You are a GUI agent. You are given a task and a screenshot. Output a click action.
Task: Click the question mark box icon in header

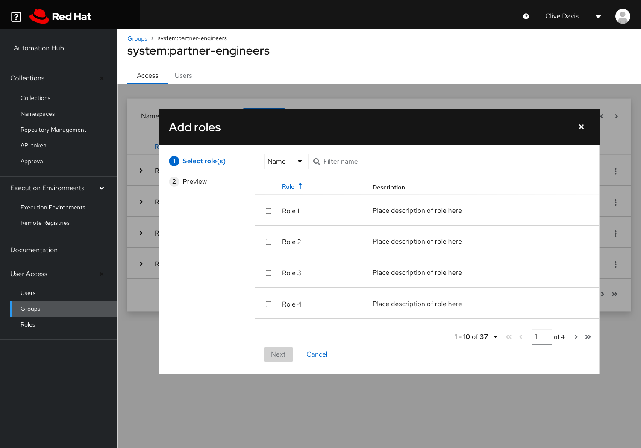point(16,17)
